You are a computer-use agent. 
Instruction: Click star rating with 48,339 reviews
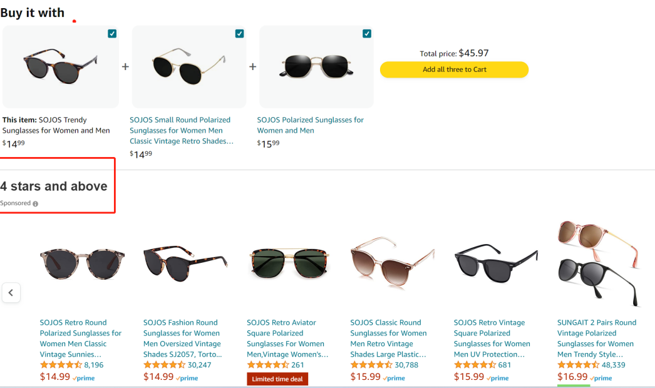tap(578, 365)
